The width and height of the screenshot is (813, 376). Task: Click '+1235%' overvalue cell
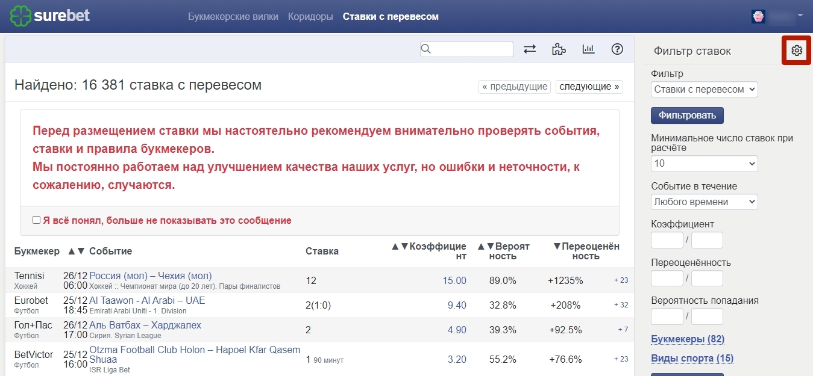tap(565, 280)
